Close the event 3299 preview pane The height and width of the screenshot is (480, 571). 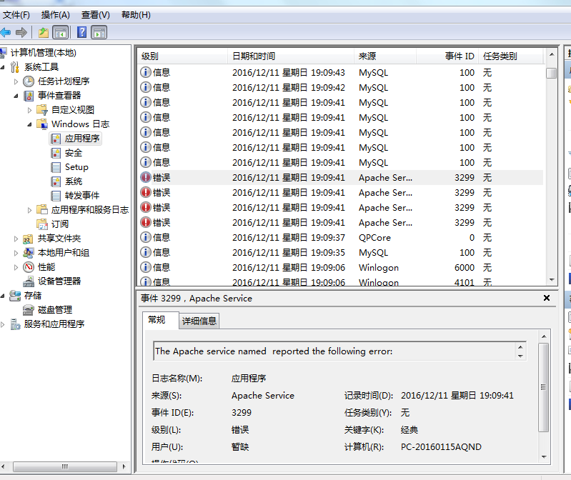tap(546, 298)
